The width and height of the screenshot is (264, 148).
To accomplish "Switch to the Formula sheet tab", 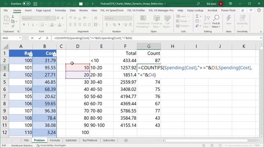I will pyautogui.click(x=55, y=140).
